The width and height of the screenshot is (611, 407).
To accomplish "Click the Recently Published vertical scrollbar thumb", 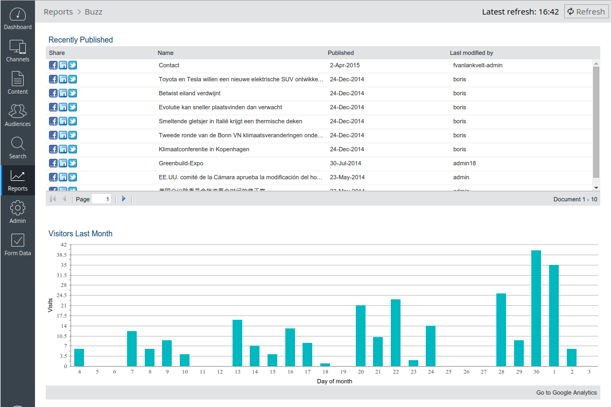I will pos(596,122).
